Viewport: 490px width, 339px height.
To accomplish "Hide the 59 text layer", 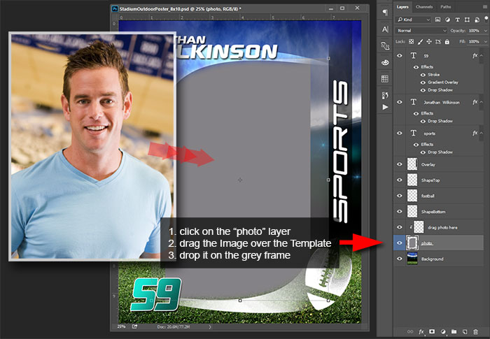I will point(400,55).
